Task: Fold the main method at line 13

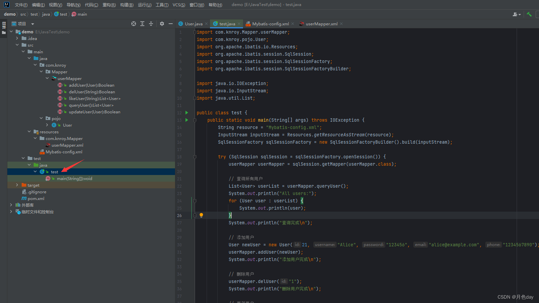Action: 195,120
